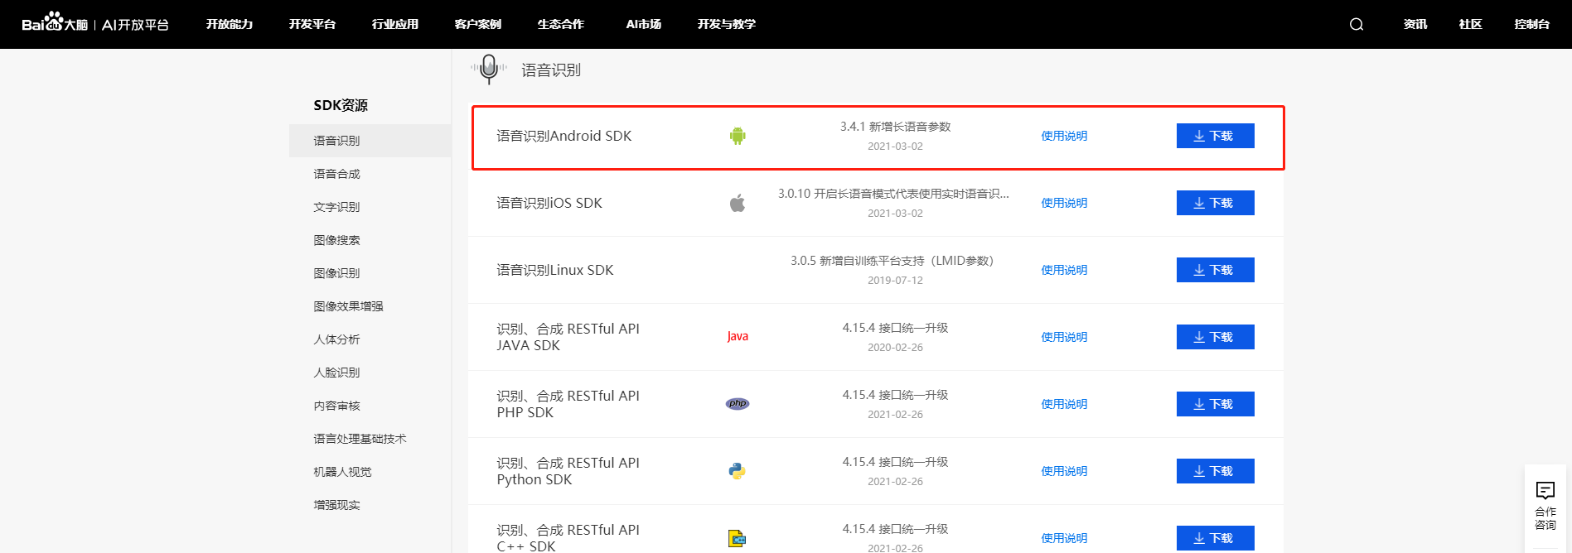Go to 资讯 in top bar
Viewport: 1572px width, 553px height.
click(x=1415, y=24)
